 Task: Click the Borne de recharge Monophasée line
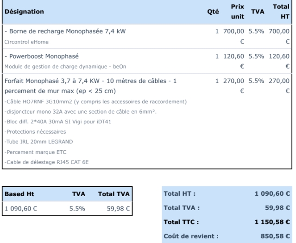(65, 32)
